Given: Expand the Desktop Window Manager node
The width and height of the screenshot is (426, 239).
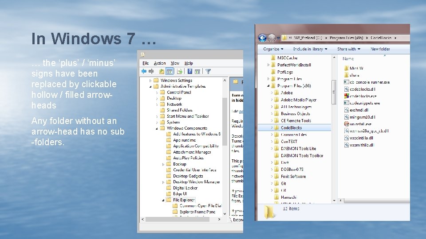Looking at the screenshot, I should tap(163, 182).
